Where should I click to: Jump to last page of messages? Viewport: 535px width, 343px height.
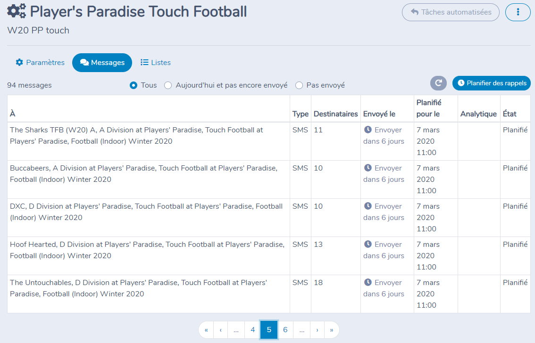332,330
